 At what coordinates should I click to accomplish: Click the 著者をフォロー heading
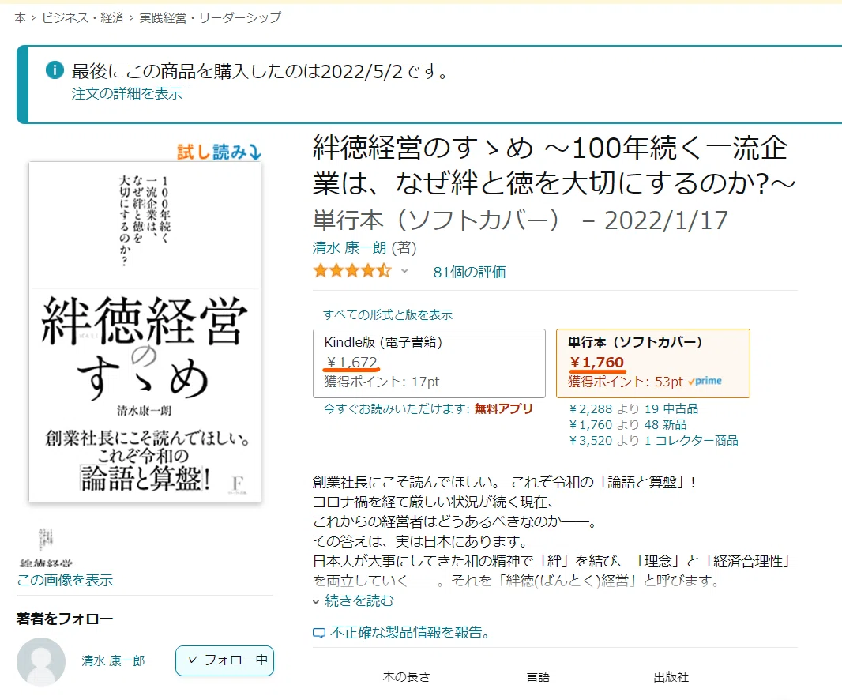[x=65, y=619]
